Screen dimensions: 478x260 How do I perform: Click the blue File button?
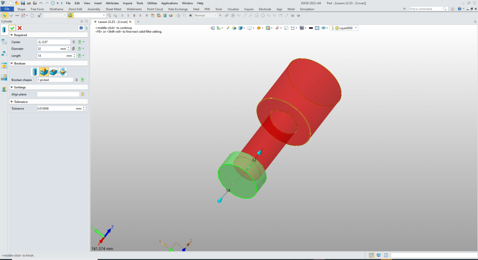click(x=7, y=9)
